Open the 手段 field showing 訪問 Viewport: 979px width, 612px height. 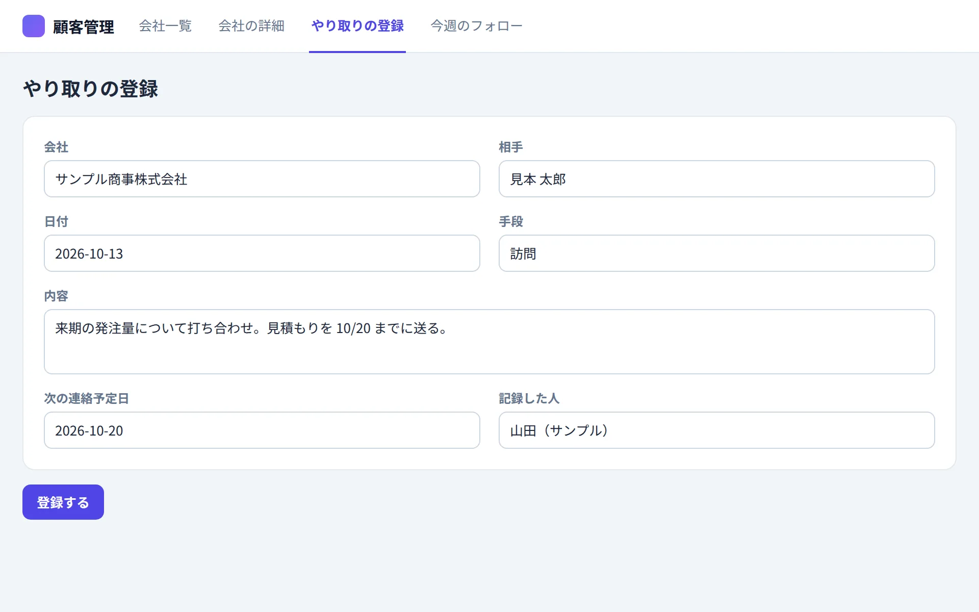tap(716, 253)
